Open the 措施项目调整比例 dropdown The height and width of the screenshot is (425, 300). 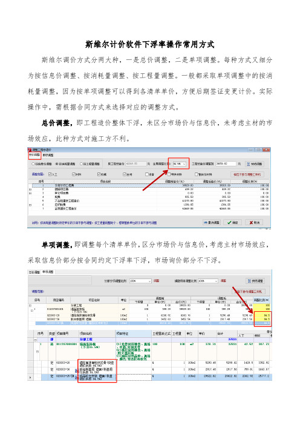coord(208,281)
